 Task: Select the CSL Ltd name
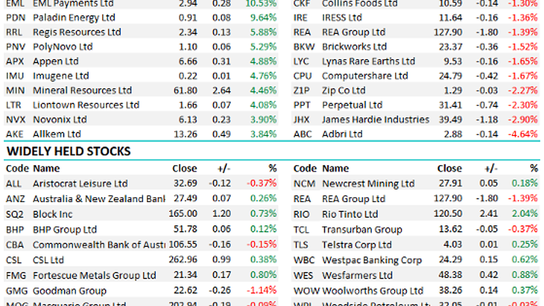click(x=48, y=260)
